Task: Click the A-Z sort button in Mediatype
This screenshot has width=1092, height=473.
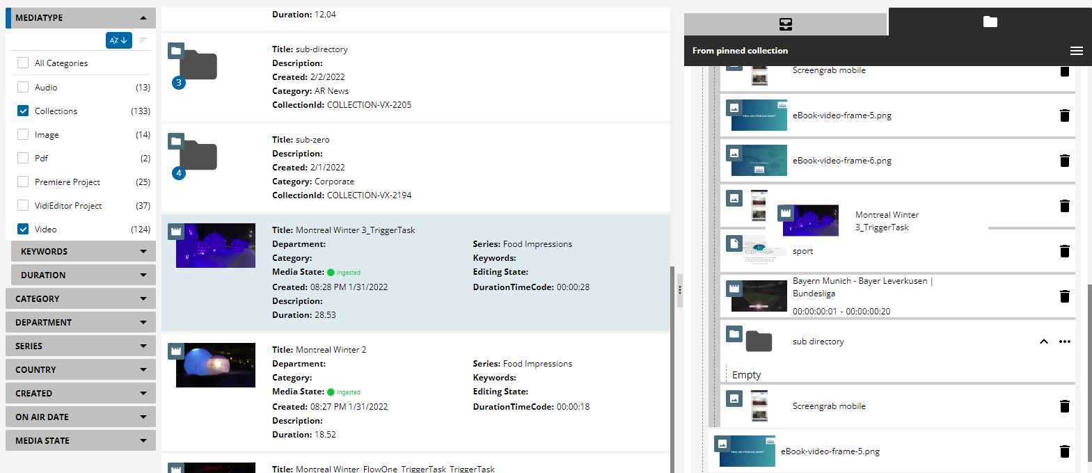Action: (118, 40)
